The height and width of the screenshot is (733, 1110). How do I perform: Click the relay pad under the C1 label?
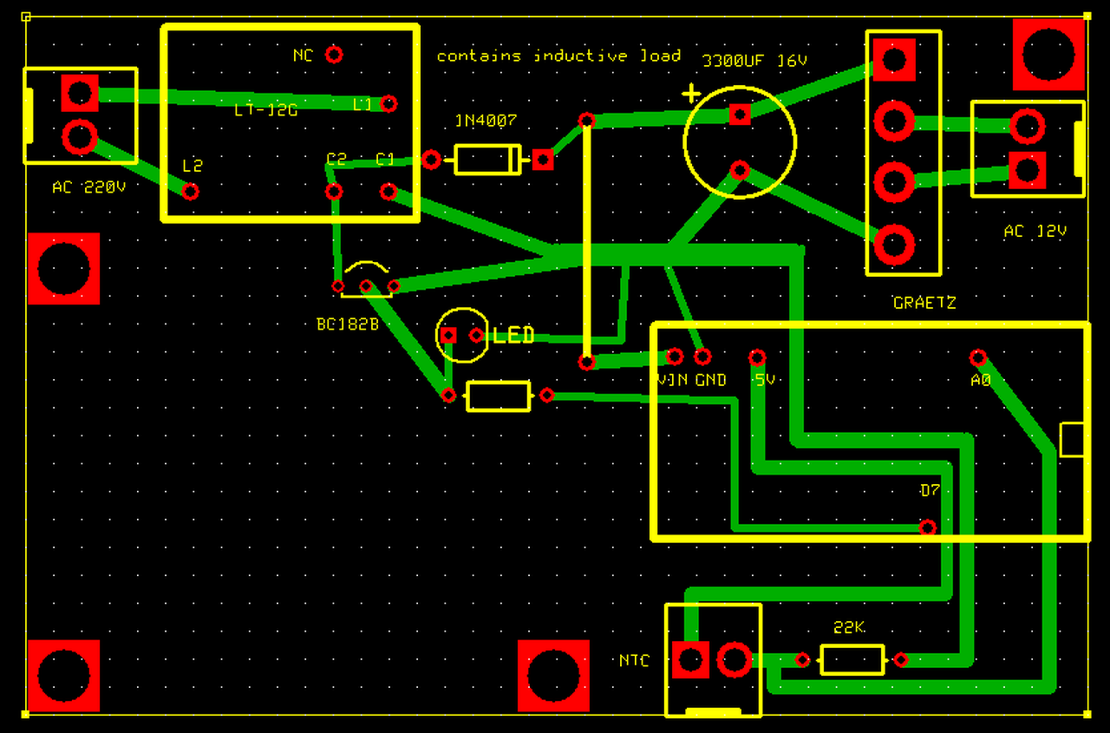click(388, 191)
